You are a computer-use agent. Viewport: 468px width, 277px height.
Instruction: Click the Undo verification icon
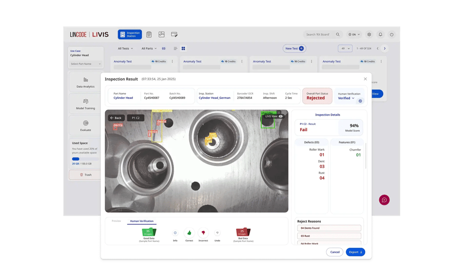point(217,233)
